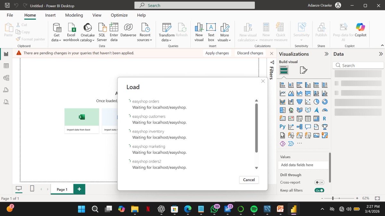Image resolution: width=385 pixels, height=216 pixels.
Task: Insert a Text box
Action: point(211,32)
